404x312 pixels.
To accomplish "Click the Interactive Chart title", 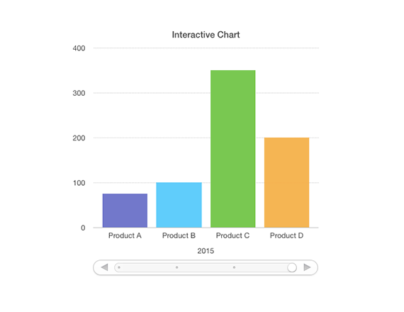I will click(206, 35).
